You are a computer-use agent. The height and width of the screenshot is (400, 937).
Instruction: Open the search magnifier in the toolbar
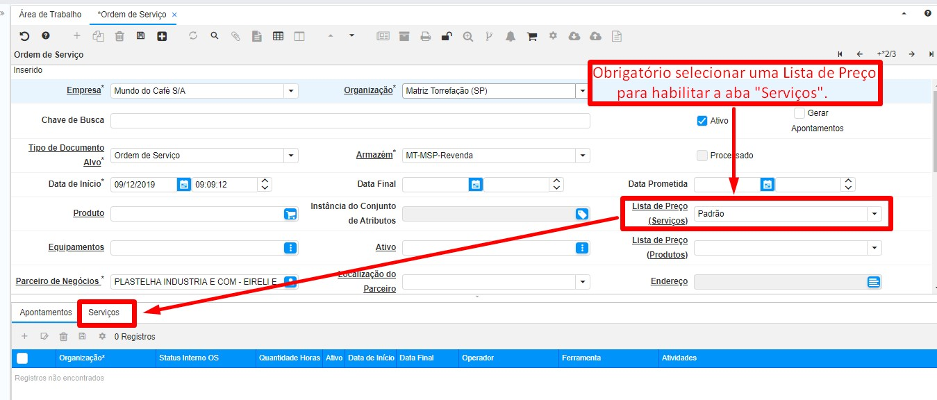tap(215, 36)
